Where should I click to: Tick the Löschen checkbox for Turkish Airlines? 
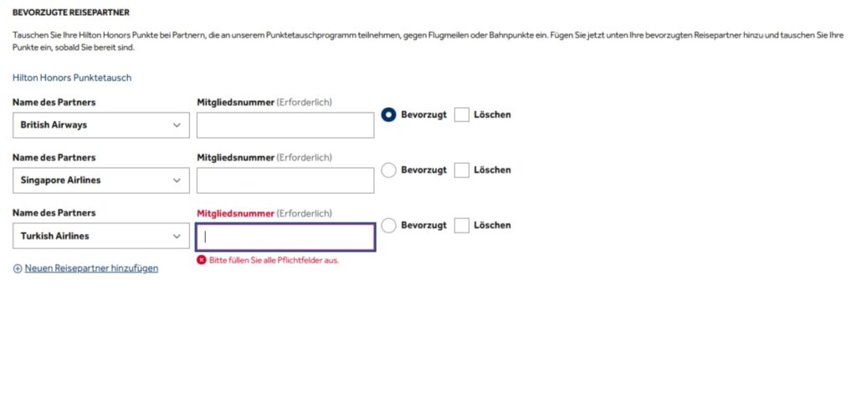tap(461, 225)
